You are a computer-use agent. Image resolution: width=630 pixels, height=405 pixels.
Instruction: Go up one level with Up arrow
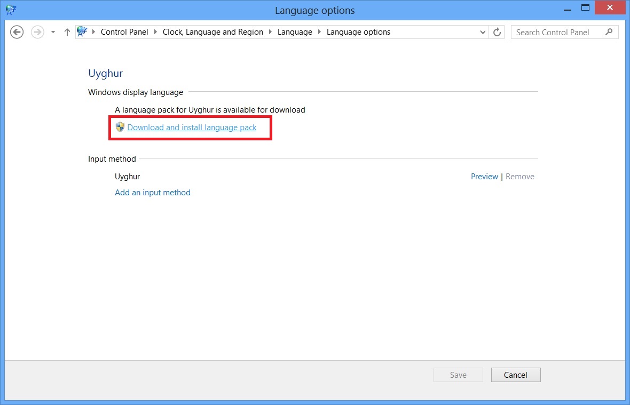tap(67, 32)
